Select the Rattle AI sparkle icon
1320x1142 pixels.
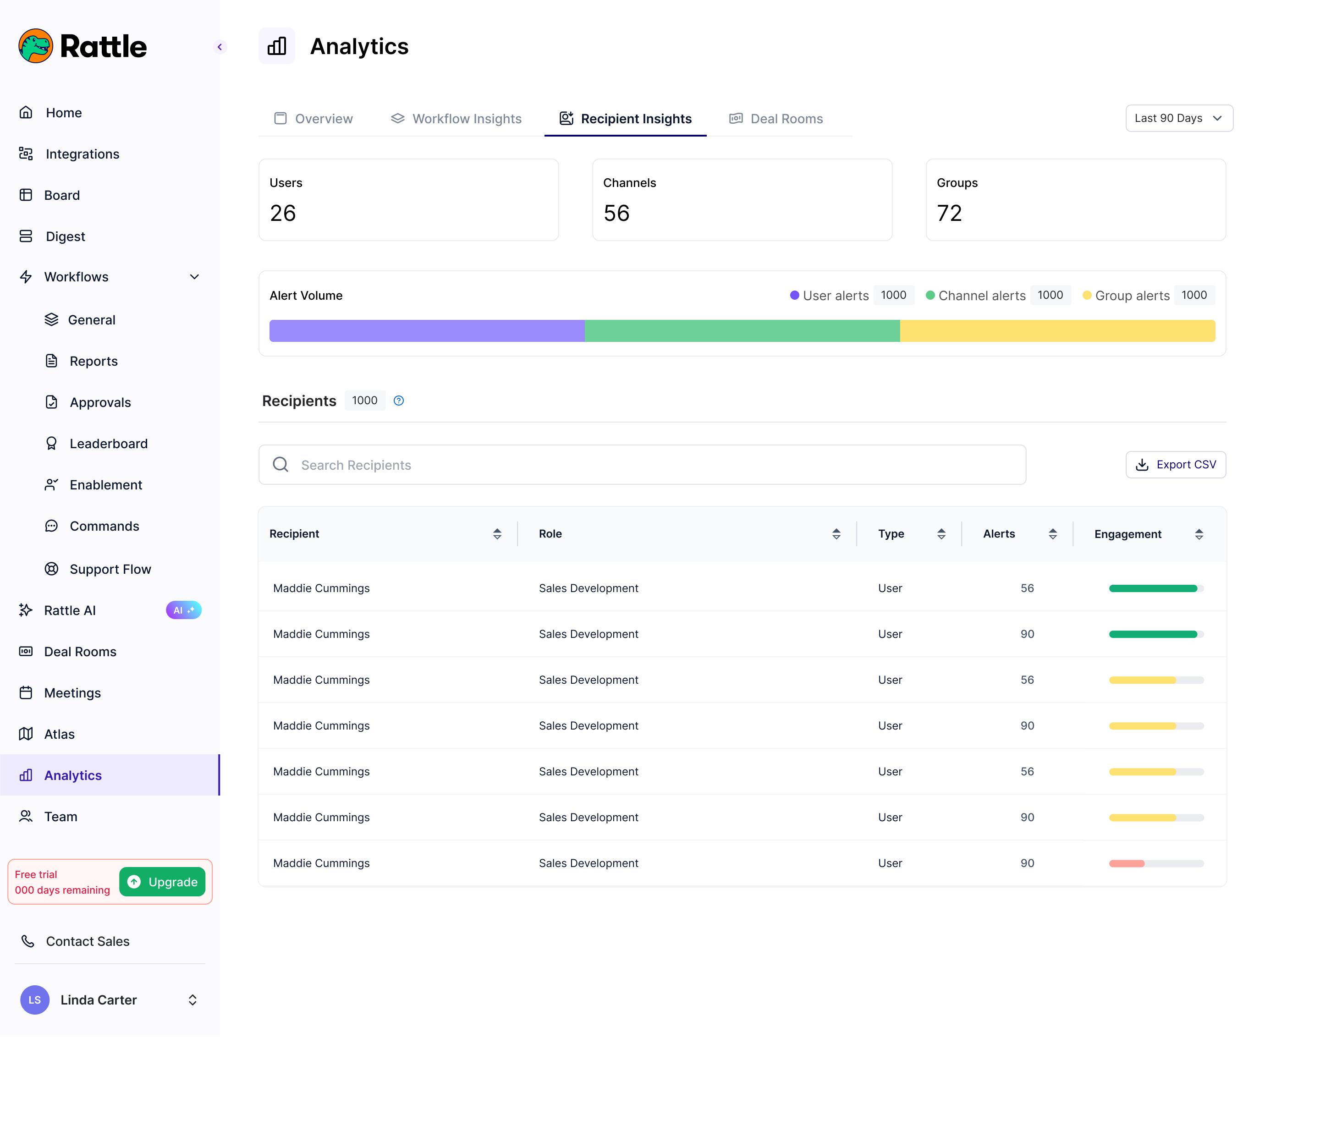(x=26, y=610)
